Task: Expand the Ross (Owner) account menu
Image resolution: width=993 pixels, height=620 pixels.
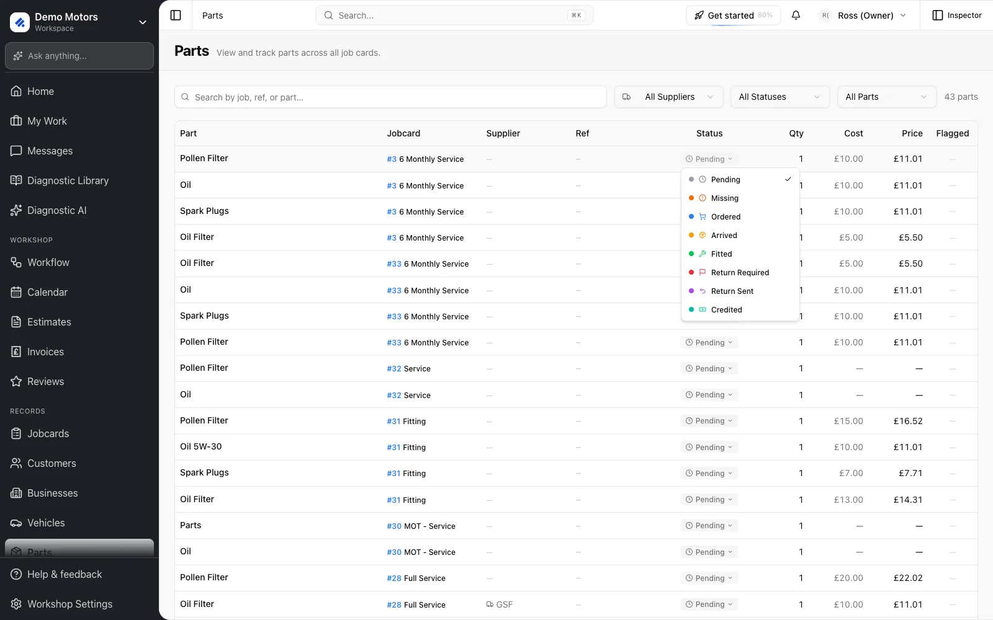Action: (x=863, y=15)
